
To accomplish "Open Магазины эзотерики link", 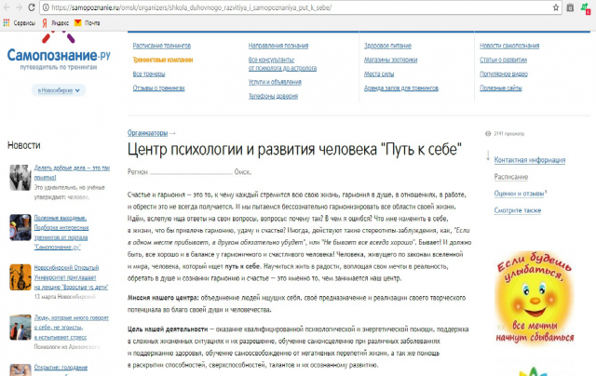I will (390, 60).
